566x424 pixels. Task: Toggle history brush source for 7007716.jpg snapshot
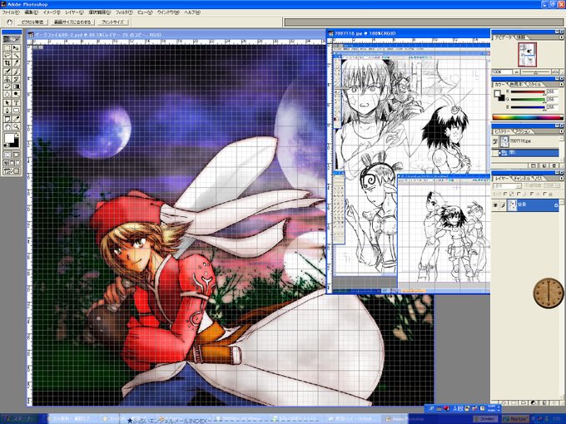[x=495, y=141]
